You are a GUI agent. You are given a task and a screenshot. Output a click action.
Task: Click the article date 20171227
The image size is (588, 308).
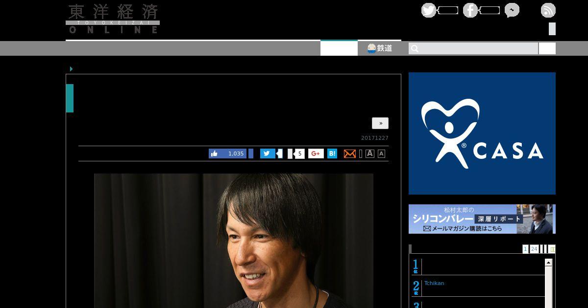click(375, 138)
